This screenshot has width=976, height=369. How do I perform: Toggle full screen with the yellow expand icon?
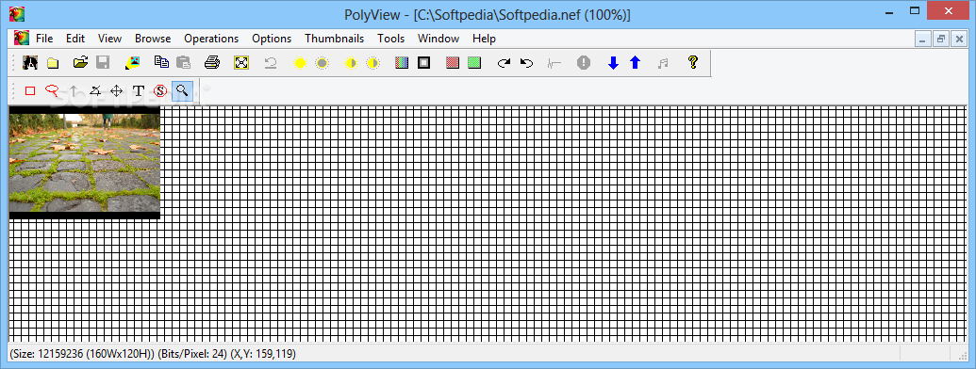click(x=240, y=63)
